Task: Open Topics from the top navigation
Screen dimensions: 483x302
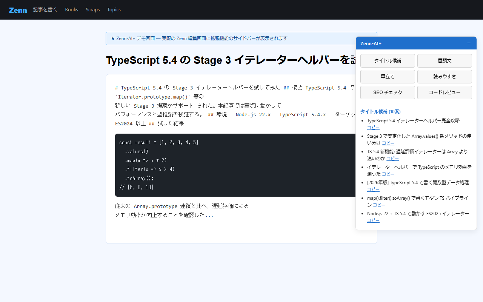Action: pyautogui.click(x=114, y=10)
